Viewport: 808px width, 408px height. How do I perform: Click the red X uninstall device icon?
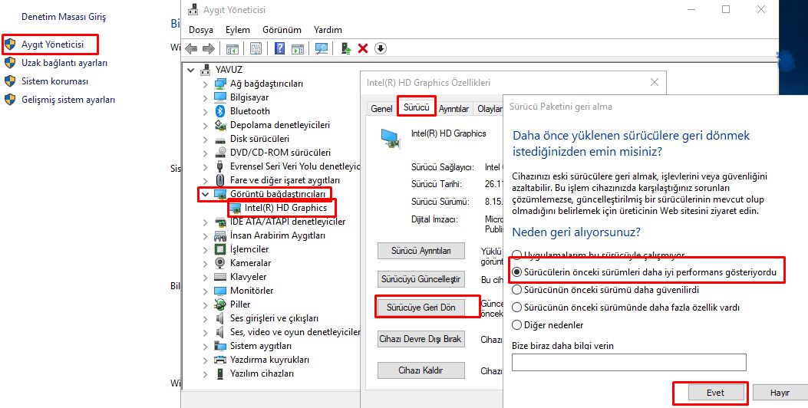363,48
